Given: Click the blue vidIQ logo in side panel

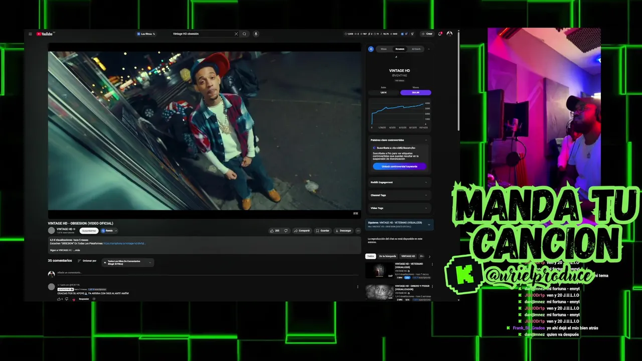Looking at the screenshot, I should pyautogui.click(x=371, y=49).
